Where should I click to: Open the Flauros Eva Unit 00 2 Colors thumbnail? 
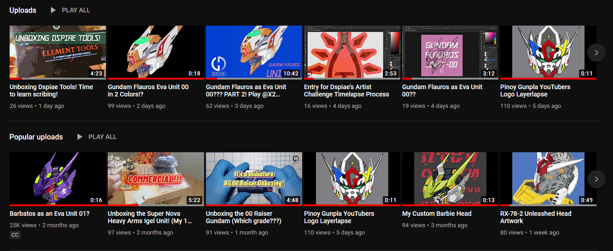click(x=156, y=53)
